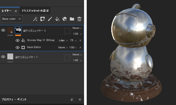Add a paint layer with brush icon
This screenshot has height=105, width=176.
coord(50,19)
